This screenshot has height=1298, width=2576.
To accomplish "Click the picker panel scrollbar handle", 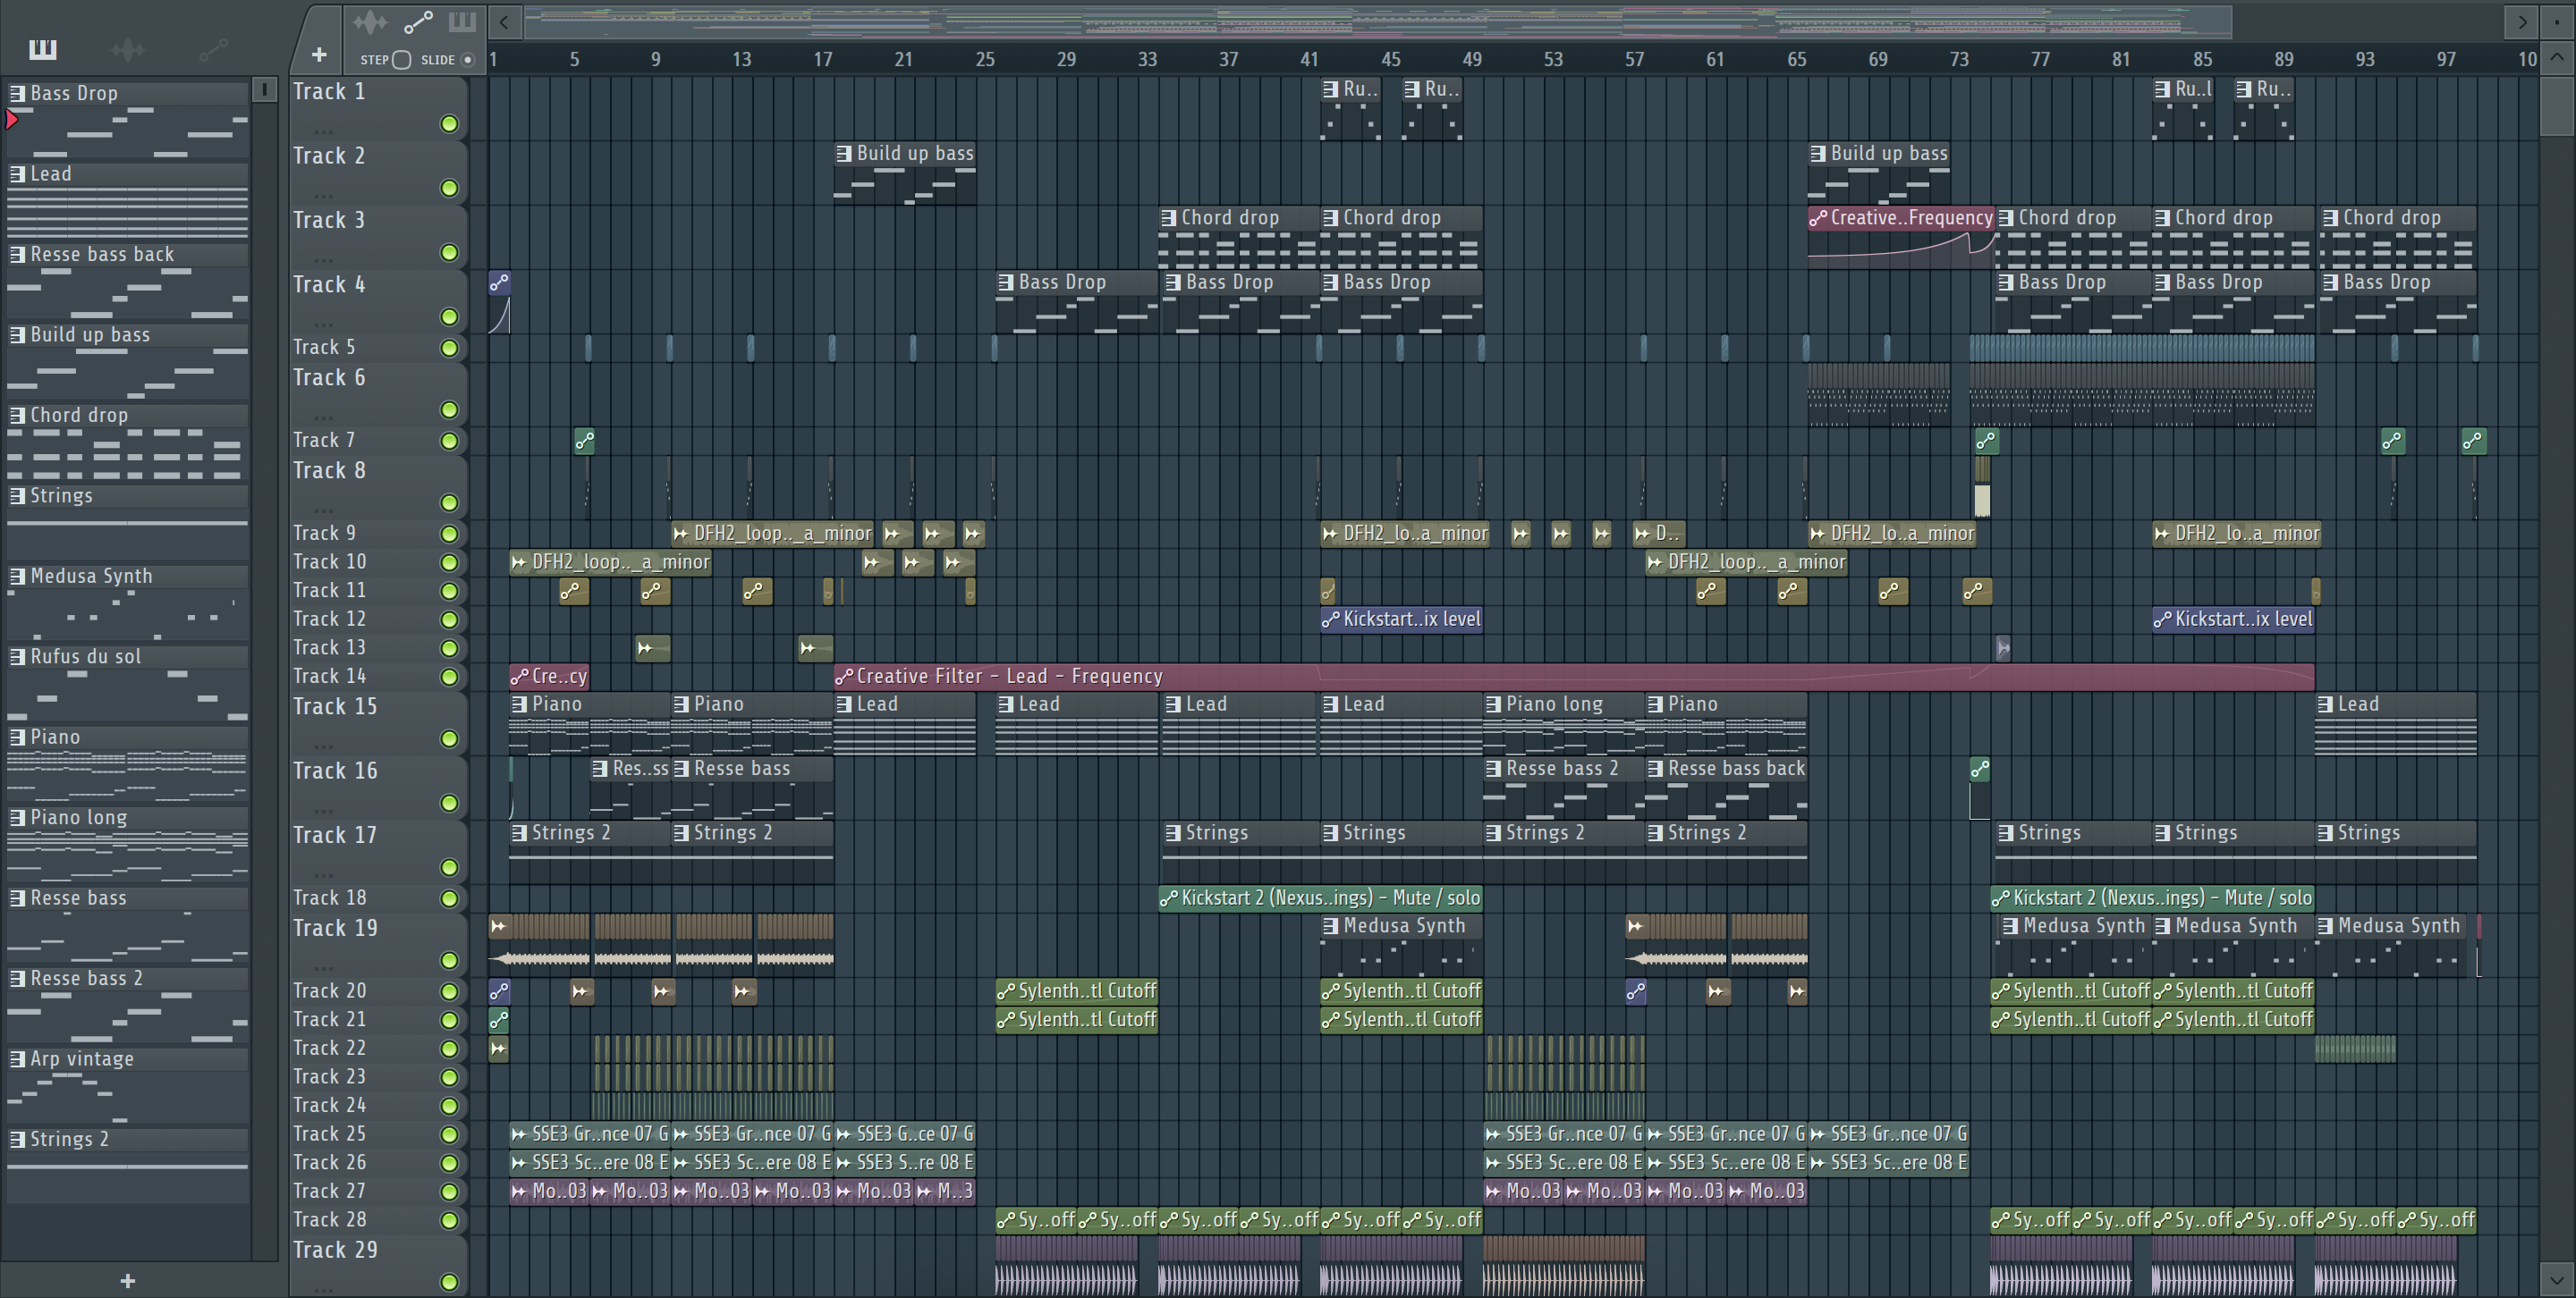I will pyautogui.click(x=264, y=90).
